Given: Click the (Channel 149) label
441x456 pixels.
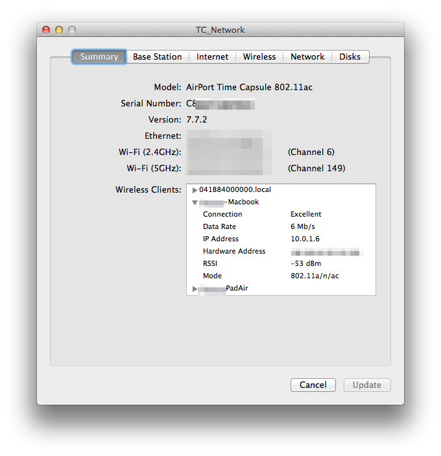Looking at the screenshot, I should click(x=316, y=169).
